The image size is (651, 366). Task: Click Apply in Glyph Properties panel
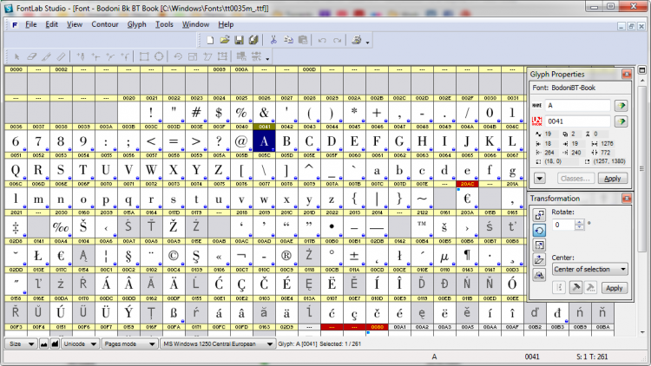[x=613, y=179]
